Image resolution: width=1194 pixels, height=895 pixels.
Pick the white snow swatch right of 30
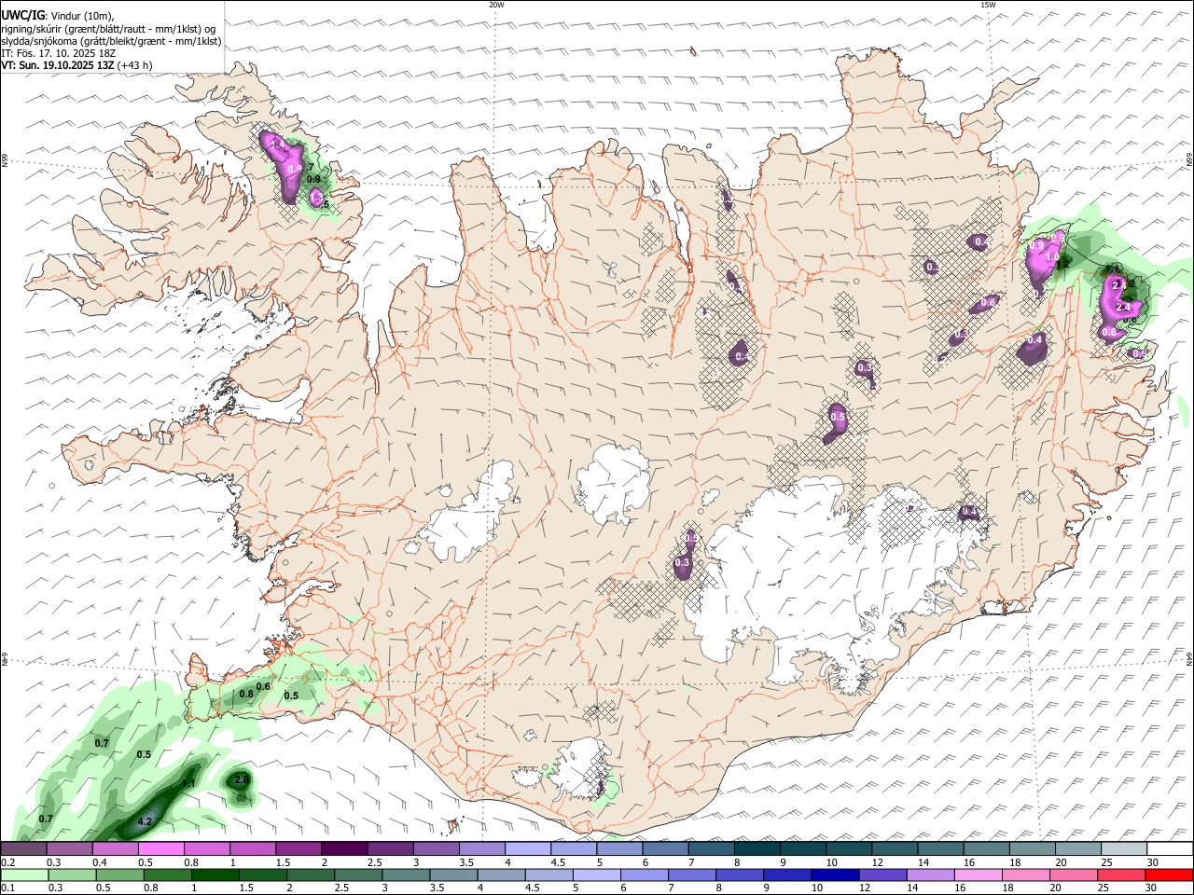1170,849
